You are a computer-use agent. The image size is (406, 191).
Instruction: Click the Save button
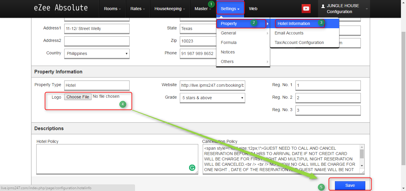(350, 185)
